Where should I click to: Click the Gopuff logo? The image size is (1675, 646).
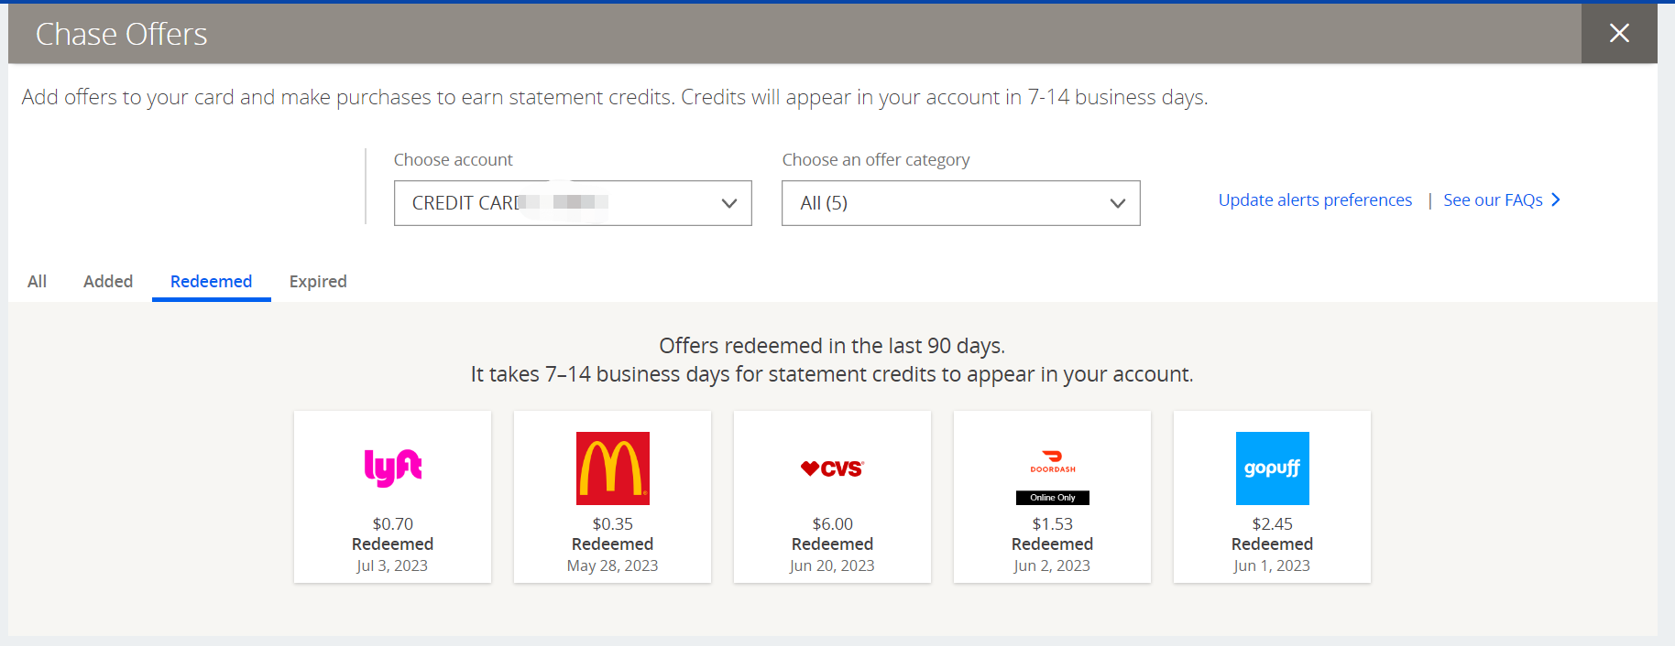click(1272, 468)
